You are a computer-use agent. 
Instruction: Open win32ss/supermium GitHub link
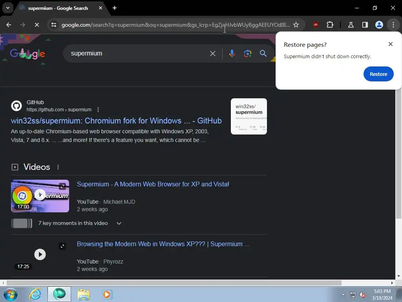point(116,121)
